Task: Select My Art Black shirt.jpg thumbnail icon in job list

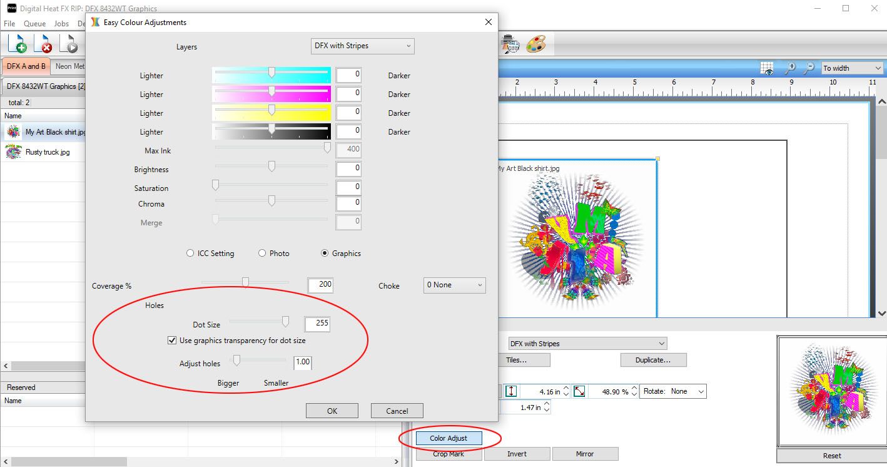Action: pos(13,132)
